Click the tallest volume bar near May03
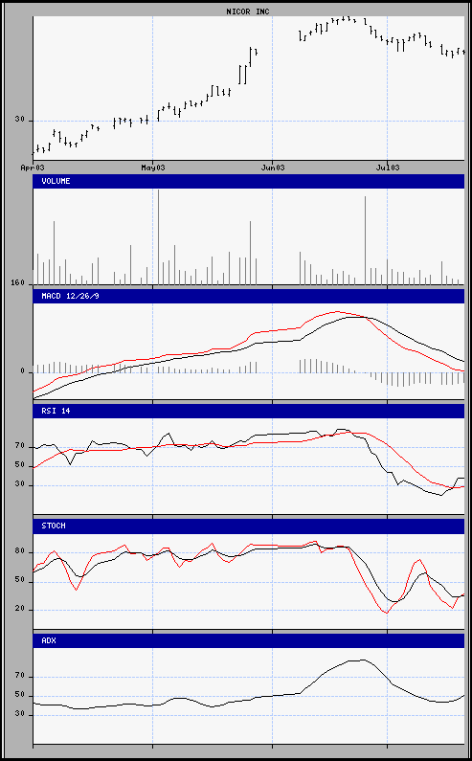 pyautogui.click(x=158, y=236)
